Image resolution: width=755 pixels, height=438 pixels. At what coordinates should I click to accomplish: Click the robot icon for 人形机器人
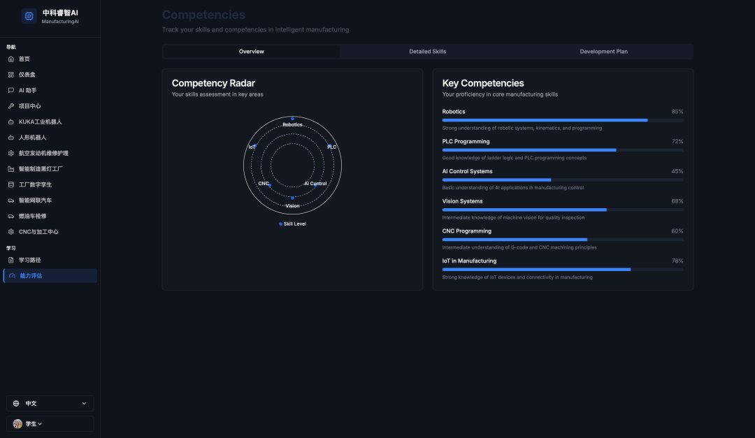coord(11,138)
